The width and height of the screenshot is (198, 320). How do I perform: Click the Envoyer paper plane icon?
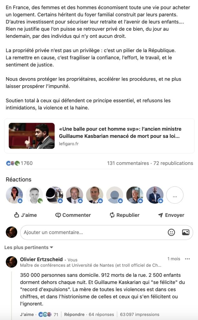coord(160,215)
